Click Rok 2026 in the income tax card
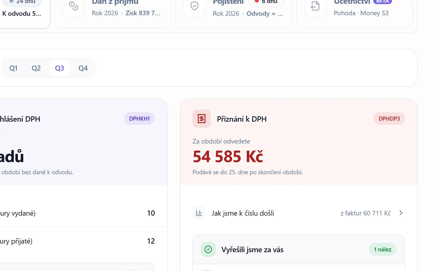 click(105, 13)
